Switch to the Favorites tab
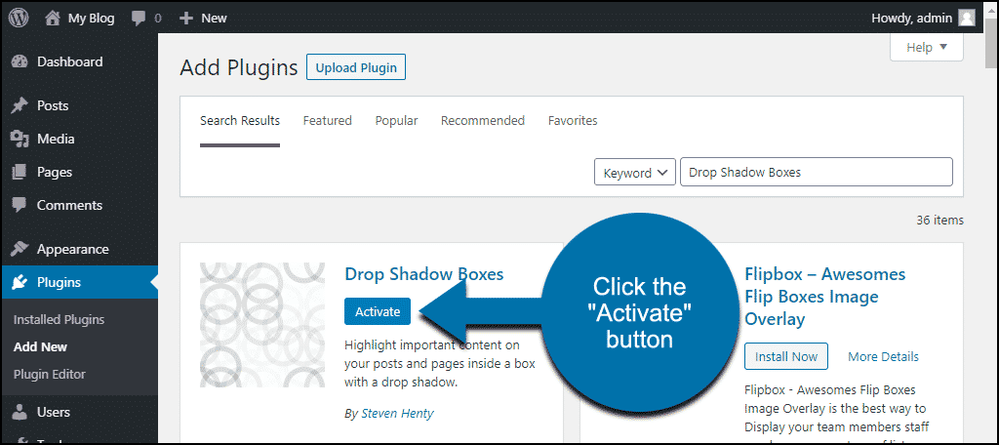The width and height of the screenshot is (999, 445). coord(573,120)
